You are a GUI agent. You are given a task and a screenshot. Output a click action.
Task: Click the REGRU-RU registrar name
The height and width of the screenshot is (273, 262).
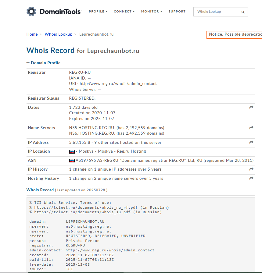tap(80, 72)
